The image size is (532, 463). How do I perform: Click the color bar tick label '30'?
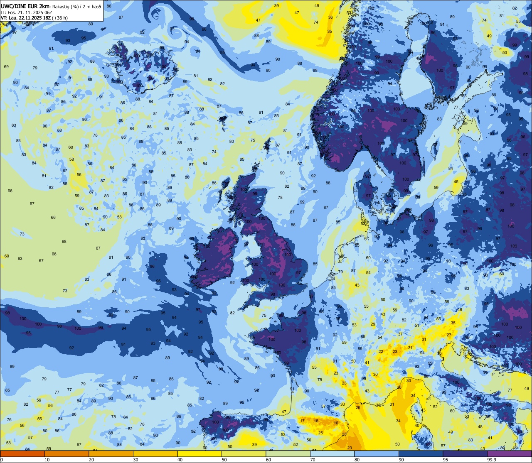(x=135, y=460)
